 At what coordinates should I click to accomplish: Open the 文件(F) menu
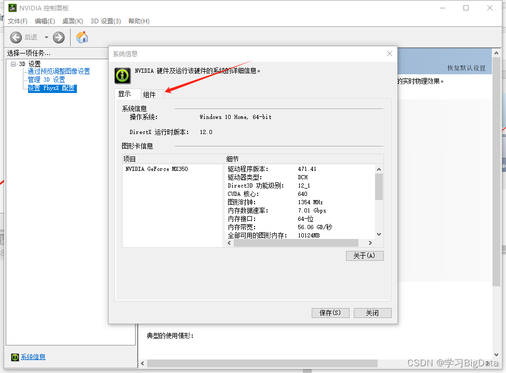[x=18, y=21]
